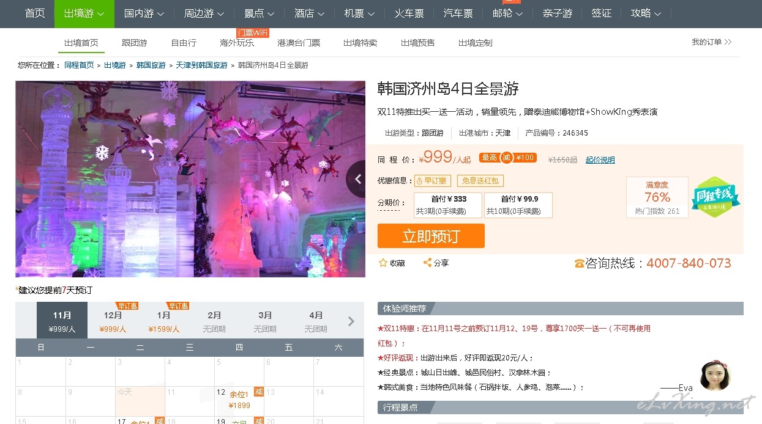762x424 pixels.
Task: Click the 早订惠 badge above 1月
Action: pos(178,305)
